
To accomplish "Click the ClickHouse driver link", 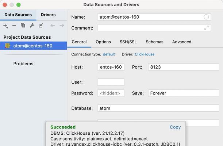I will [145, 54].
